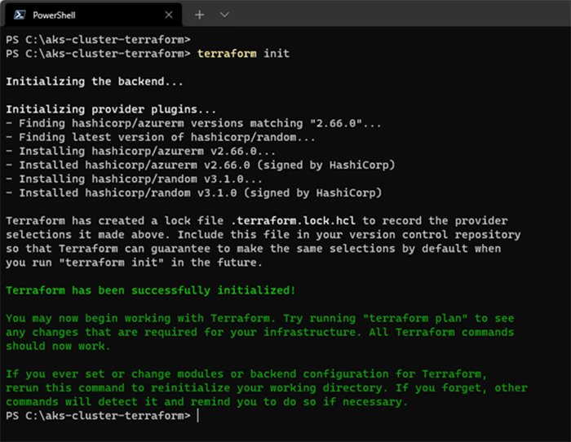Click the blinking cursor at the prompt
The width and height of the screenshot is (571, 442).
[x=198, y=416]
